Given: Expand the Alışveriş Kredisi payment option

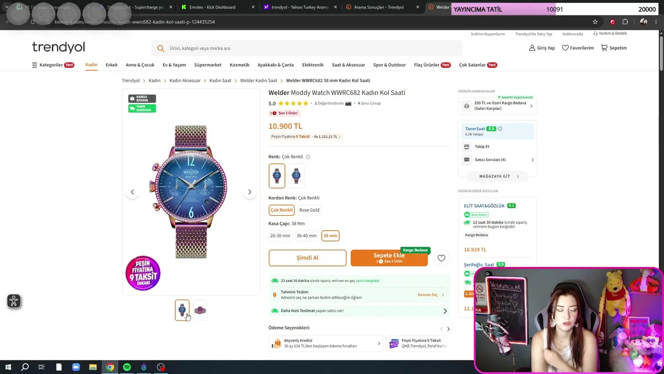Looking at the screenshot, I should (x=326, y=343).
